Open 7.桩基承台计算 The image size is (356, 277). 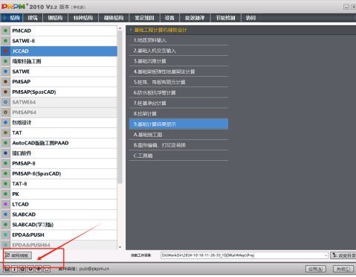(x=178, y=104)
